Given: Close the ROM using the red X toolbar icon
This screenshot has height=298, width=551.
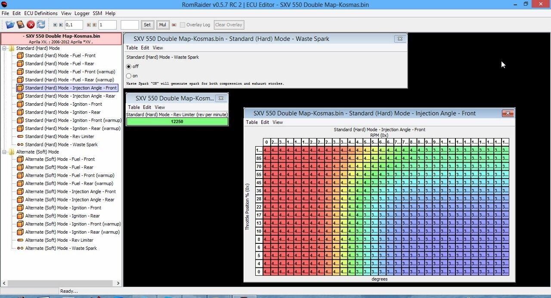Looking at the screenshot, I should (x=31, y=25).
